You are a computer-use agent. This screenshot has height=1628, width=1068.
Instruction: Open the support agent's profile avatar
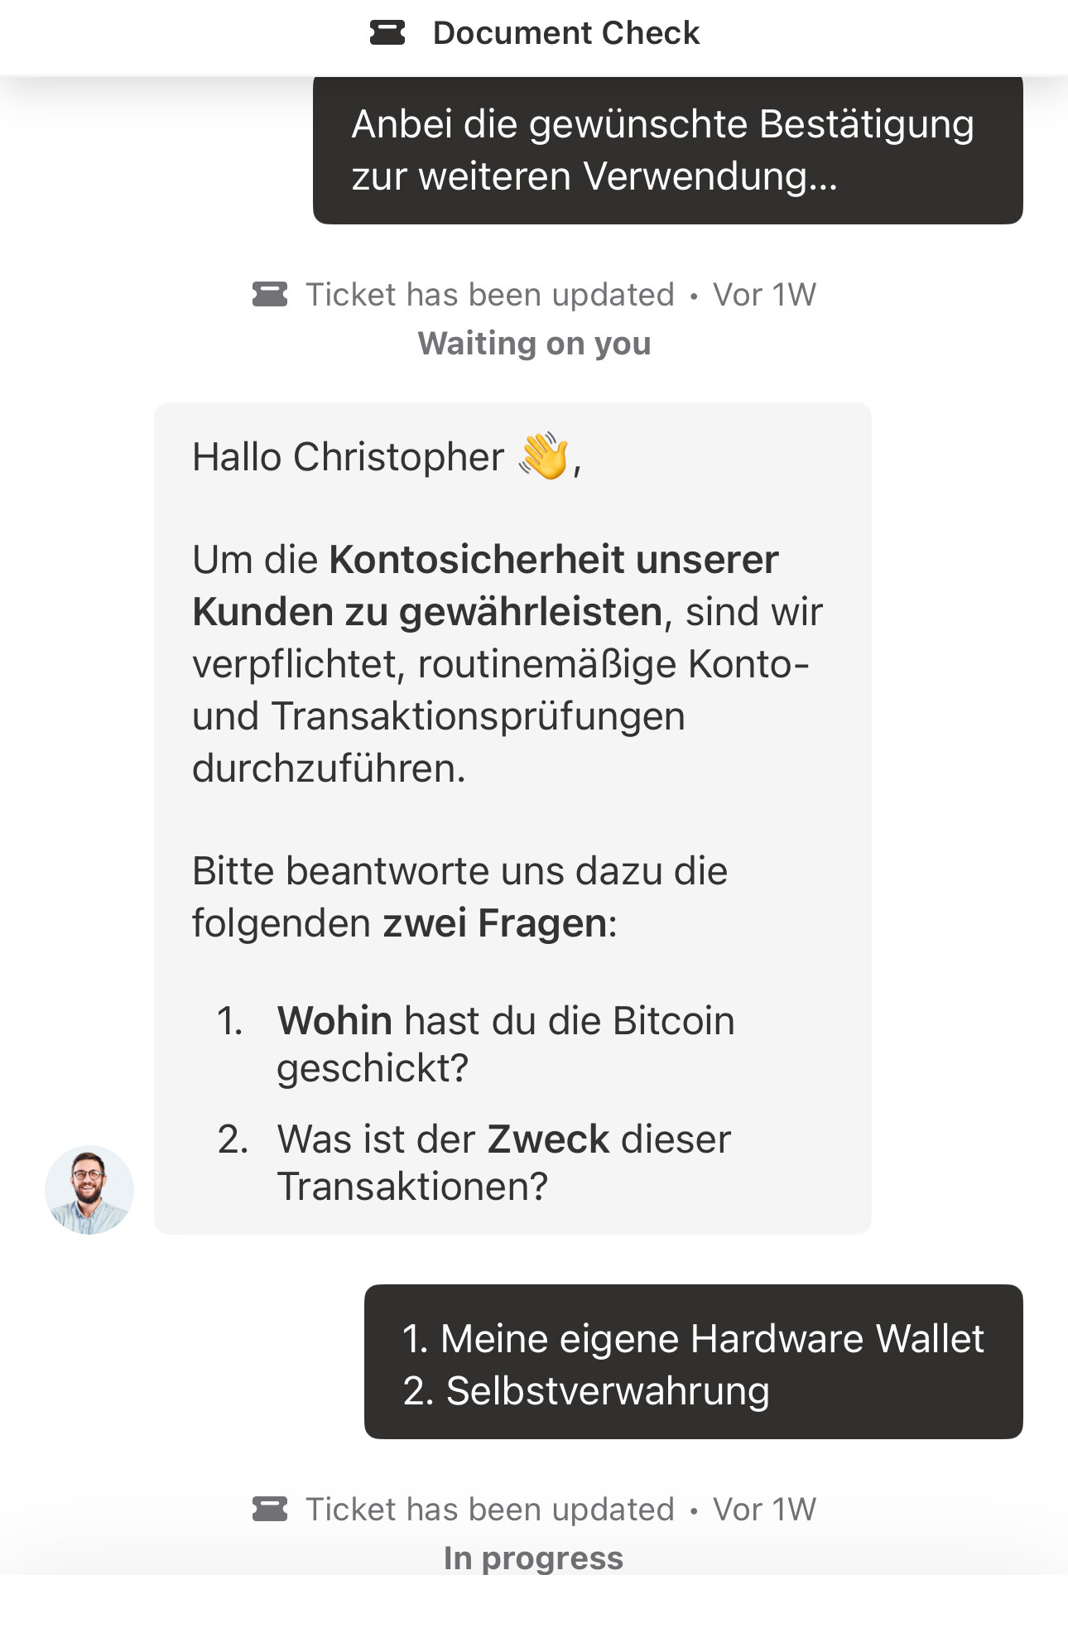(89, 1190)
